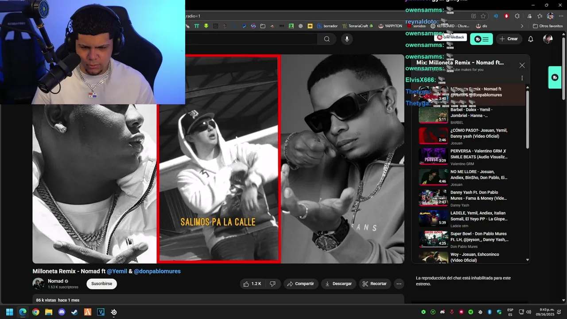Open Google Chrome from taskbar
Screen dimensions: 567x319
pyautogui.click(x=35, y=312)
